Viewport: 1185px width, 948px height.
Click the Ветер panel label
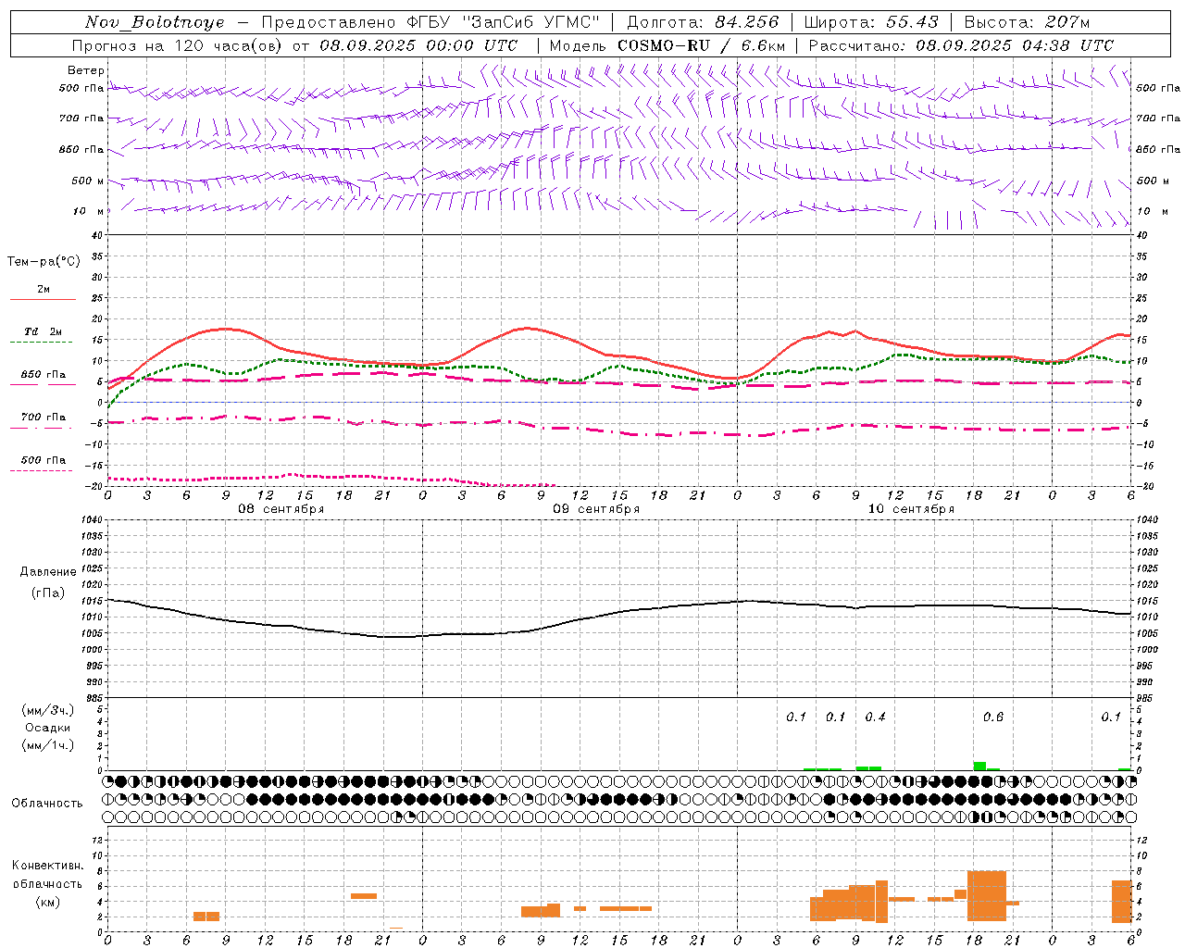pos(86,70)
